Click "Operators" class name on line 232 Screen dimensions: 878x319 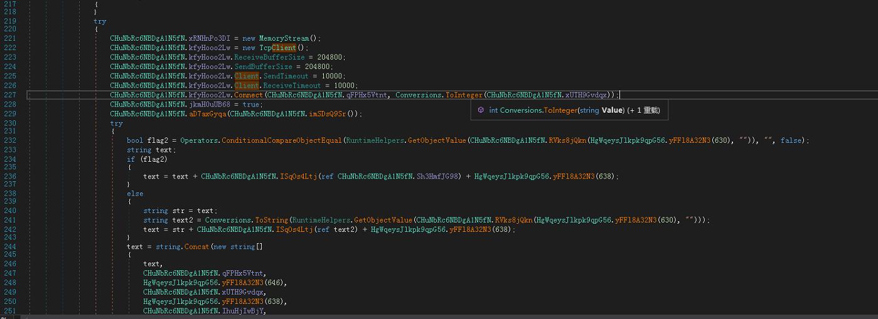(199, 140)
